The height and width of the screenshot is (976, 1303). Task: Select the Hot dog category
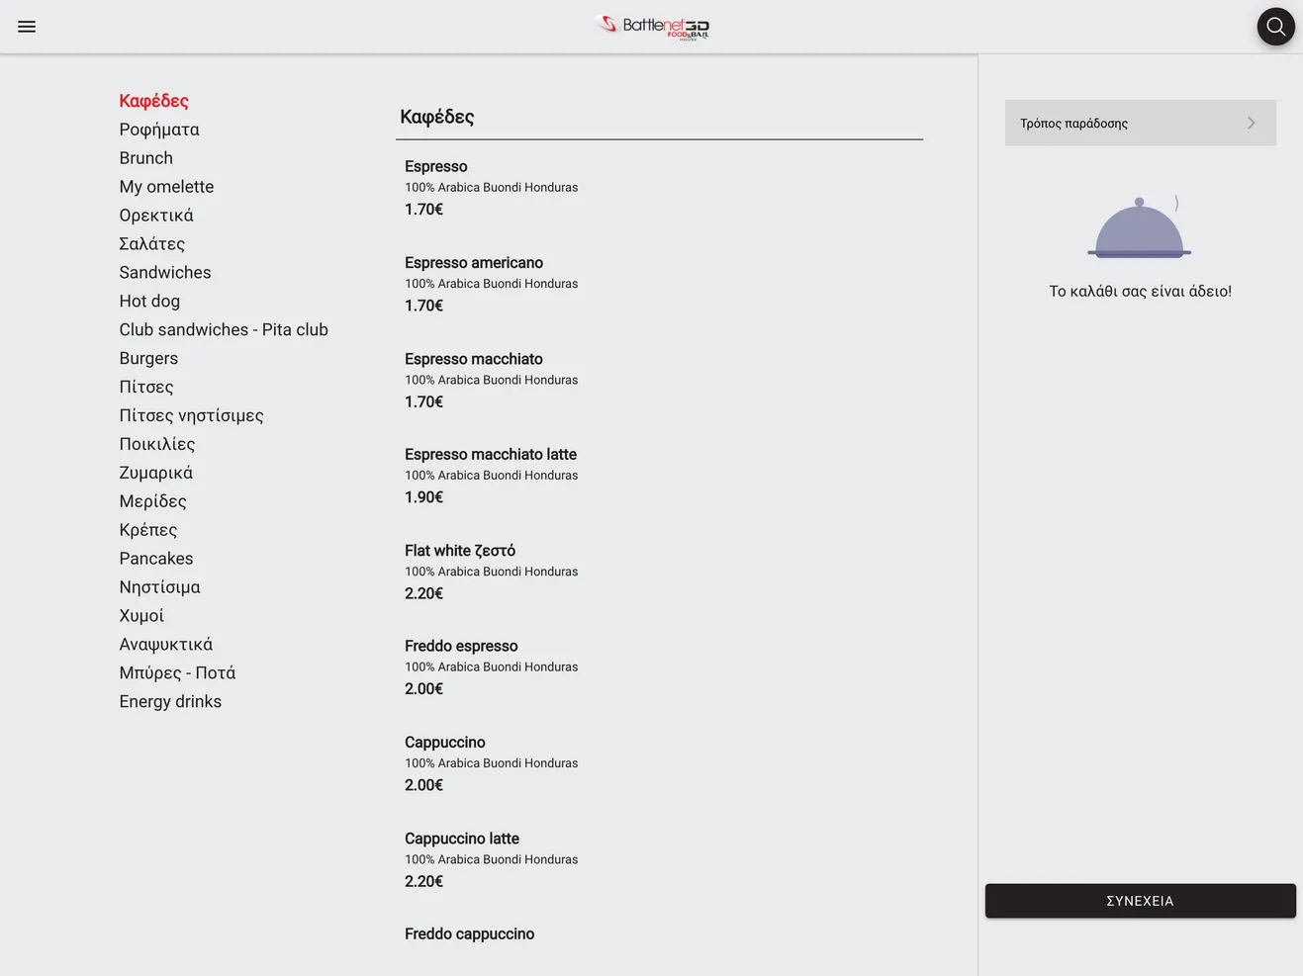click(x=149, y=302)
